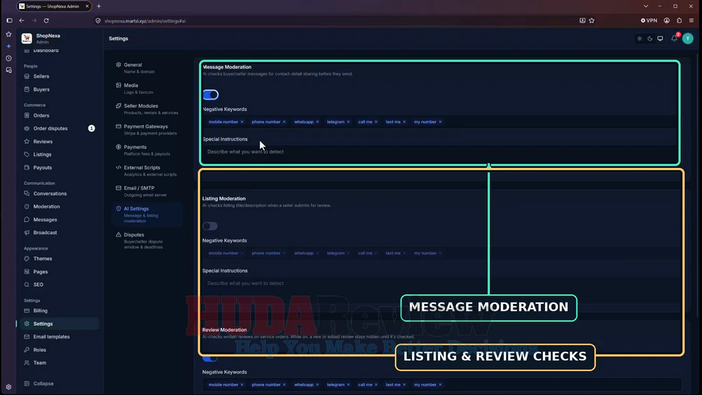Open a new browser tab

[99, 6]
